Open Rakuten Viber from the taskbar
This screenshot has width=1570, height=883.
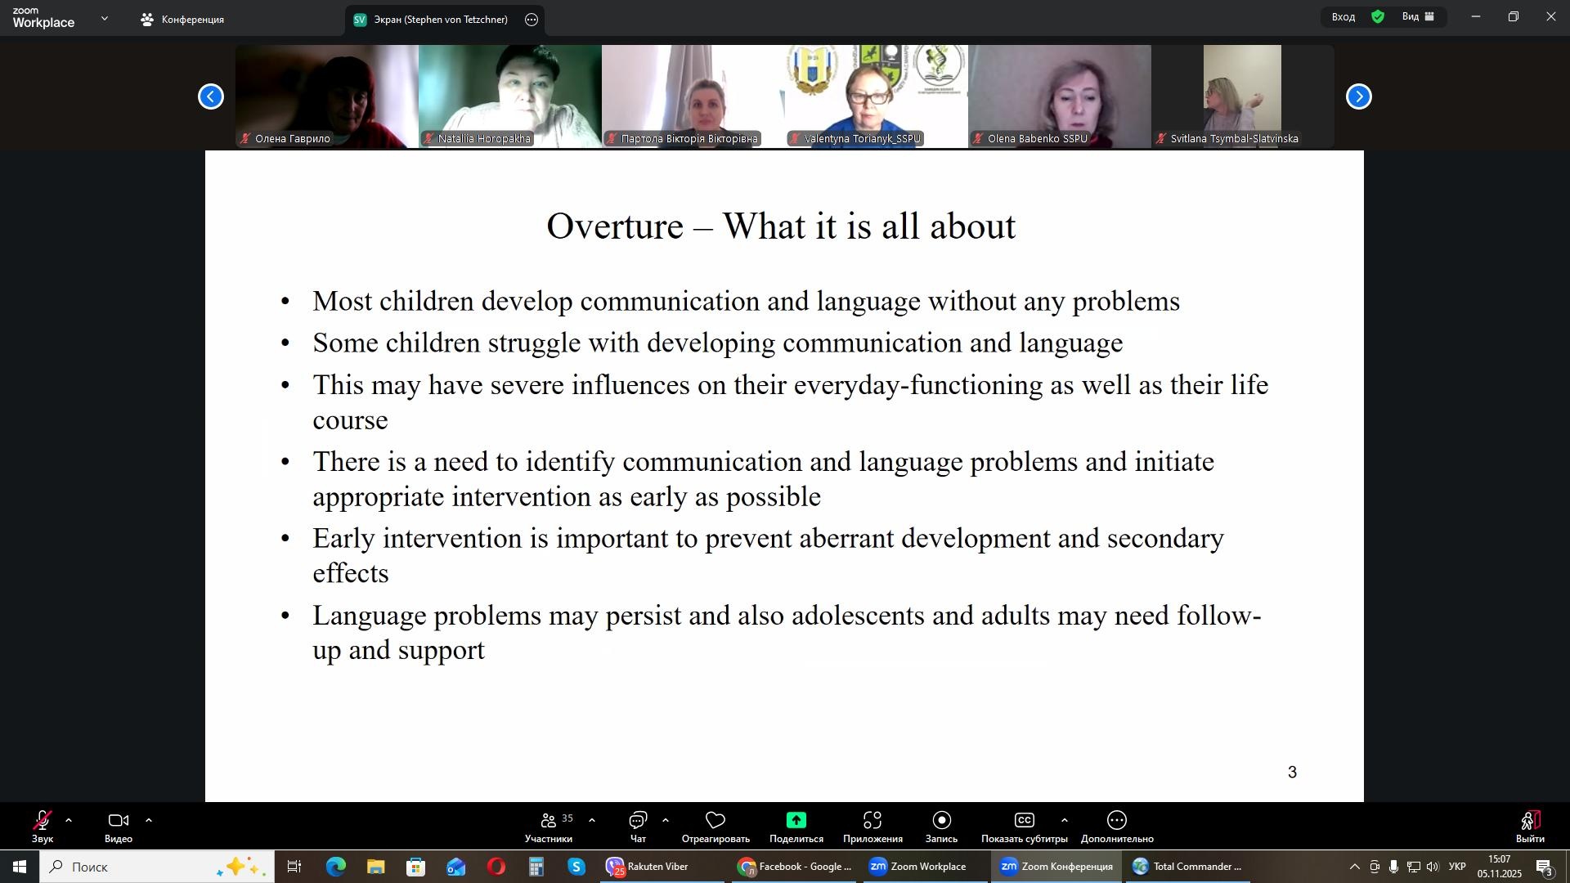(x=649, y=867)
